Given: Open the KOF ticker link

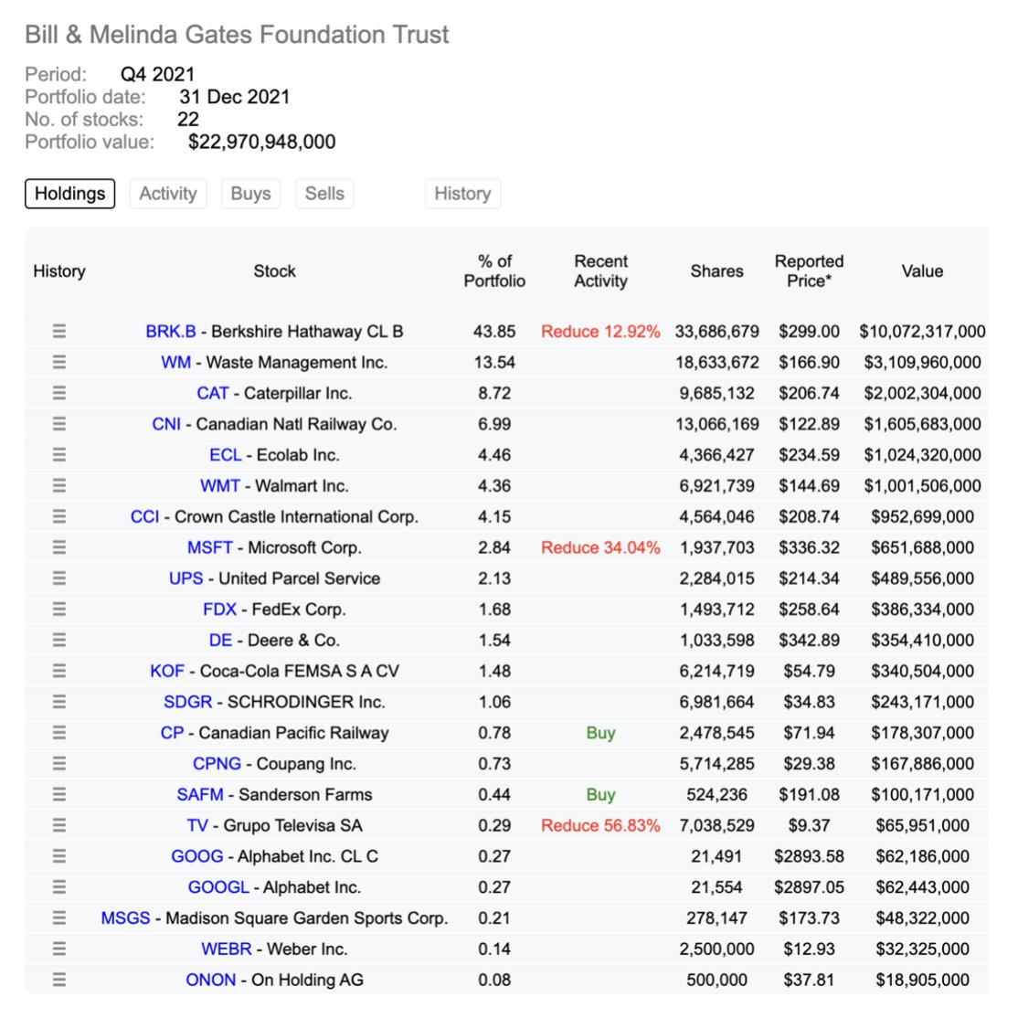Looking at the screenshot, I should point(167,671).
